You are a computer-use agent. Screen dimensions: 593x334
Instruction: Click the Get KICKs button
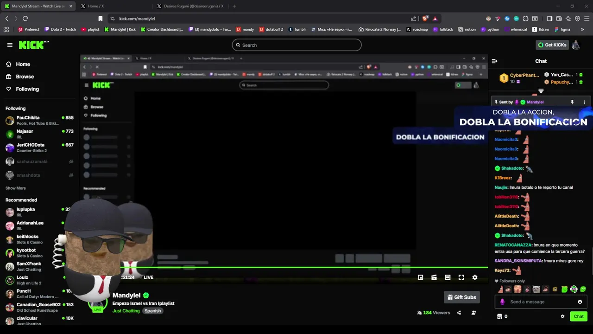552,45
